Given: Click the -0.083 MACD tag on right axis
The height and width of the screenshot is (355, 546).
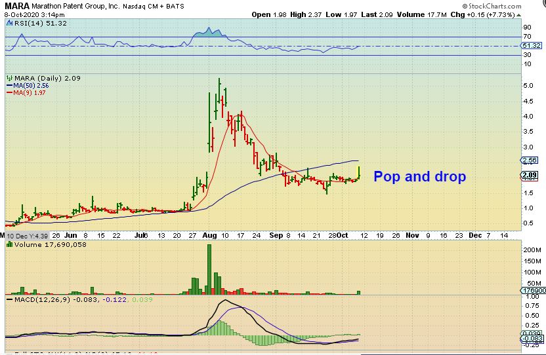Looking at the screenshot, I should pos(533,339).
